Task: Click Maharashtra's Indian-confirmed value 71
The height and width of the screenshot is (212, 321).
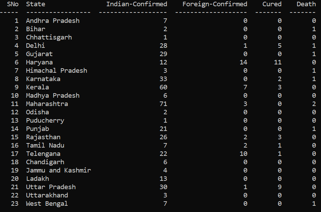Action: [x=163, y=104]
